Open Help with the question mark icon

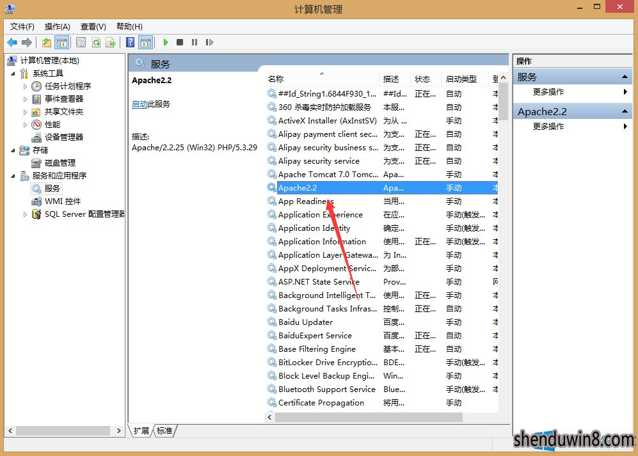(130, 42)
